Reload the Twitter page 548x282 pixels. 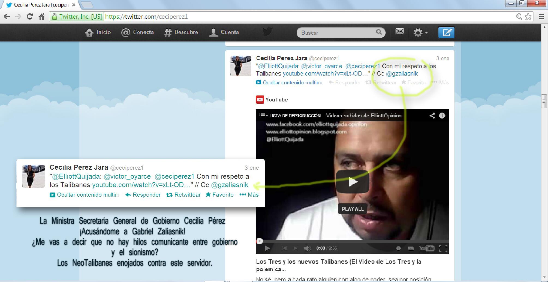coord(30,17)
